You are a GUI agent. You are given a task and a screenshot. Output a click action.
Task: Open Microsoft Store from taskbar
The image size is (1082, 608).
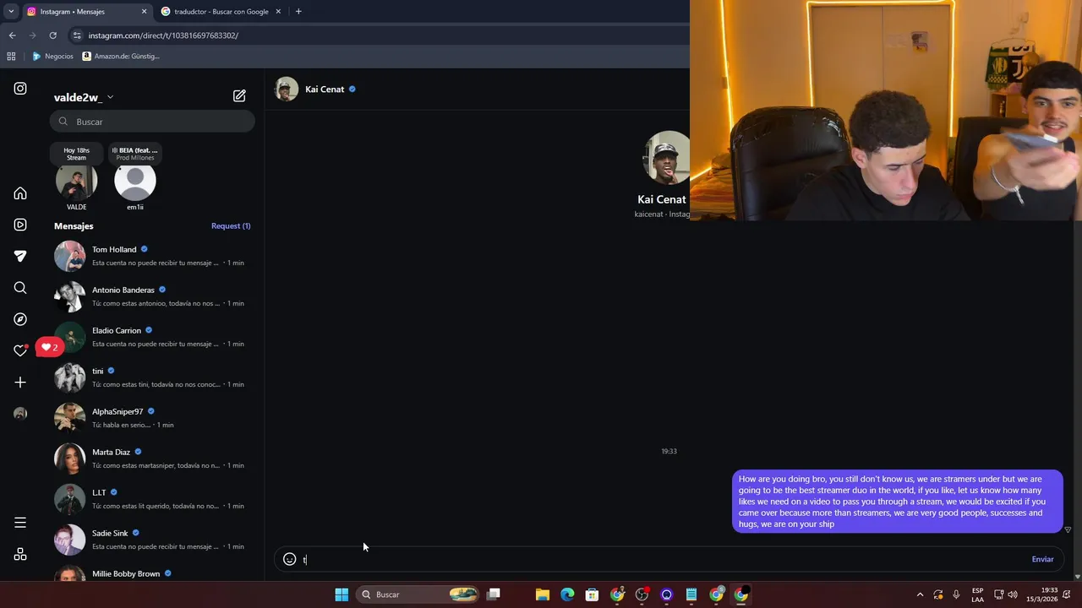[x=592, y=594]
